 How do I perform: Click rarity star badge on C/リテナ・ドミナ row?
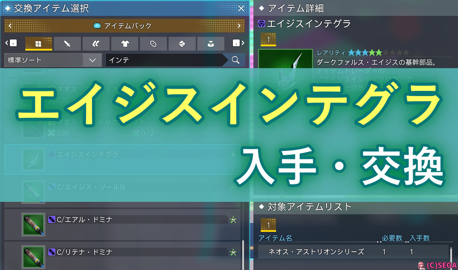(233, 252)
